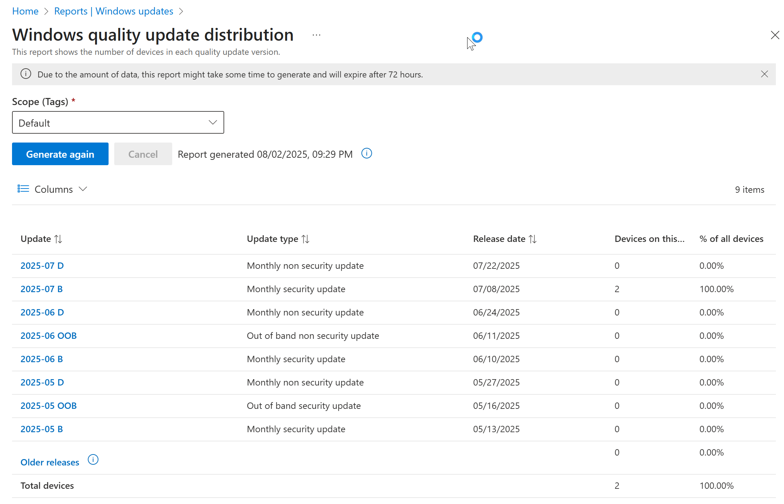This screenshot has height=504, width=784.
Task: Click Out of band security update cell
Action: (303, 406)
